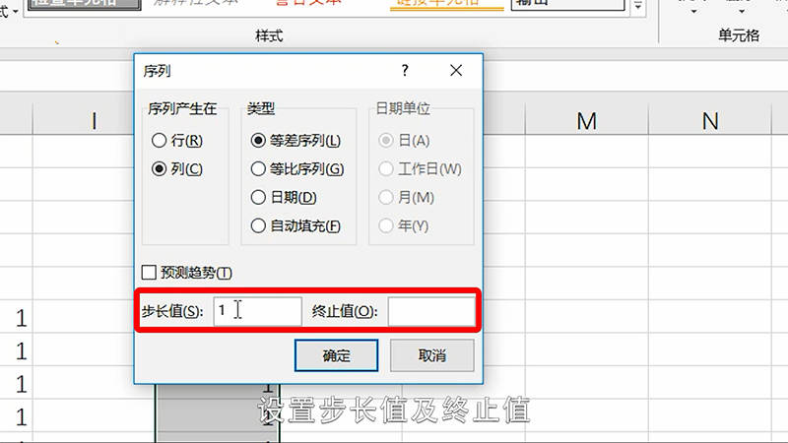Select 月(M) date unit radio
This screenshot has height=443, width=788.
coord(386,198)
